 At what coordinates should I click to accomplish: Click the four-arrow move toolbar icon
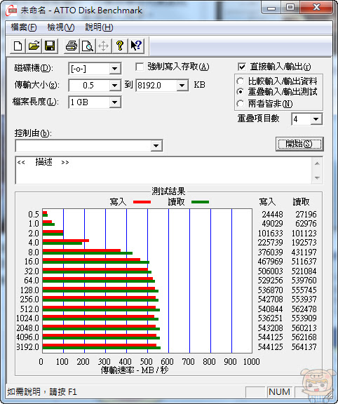tap(104, 46)
